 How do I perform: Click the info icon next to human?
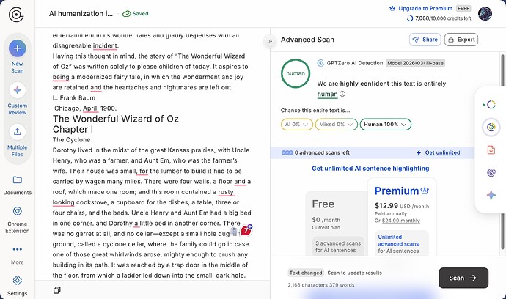pyautogui.click(x=342, y=94)
